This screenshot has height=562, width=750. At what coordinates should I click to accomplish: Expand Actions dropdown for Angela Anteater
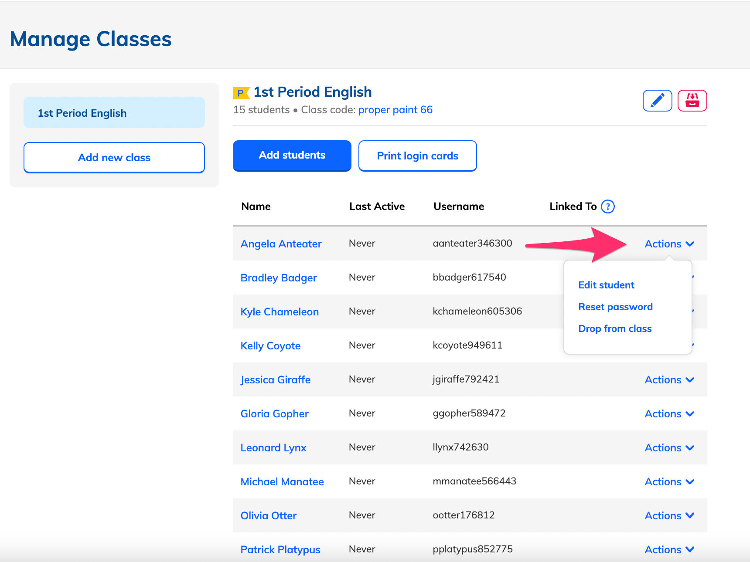[x=669, y=244]
